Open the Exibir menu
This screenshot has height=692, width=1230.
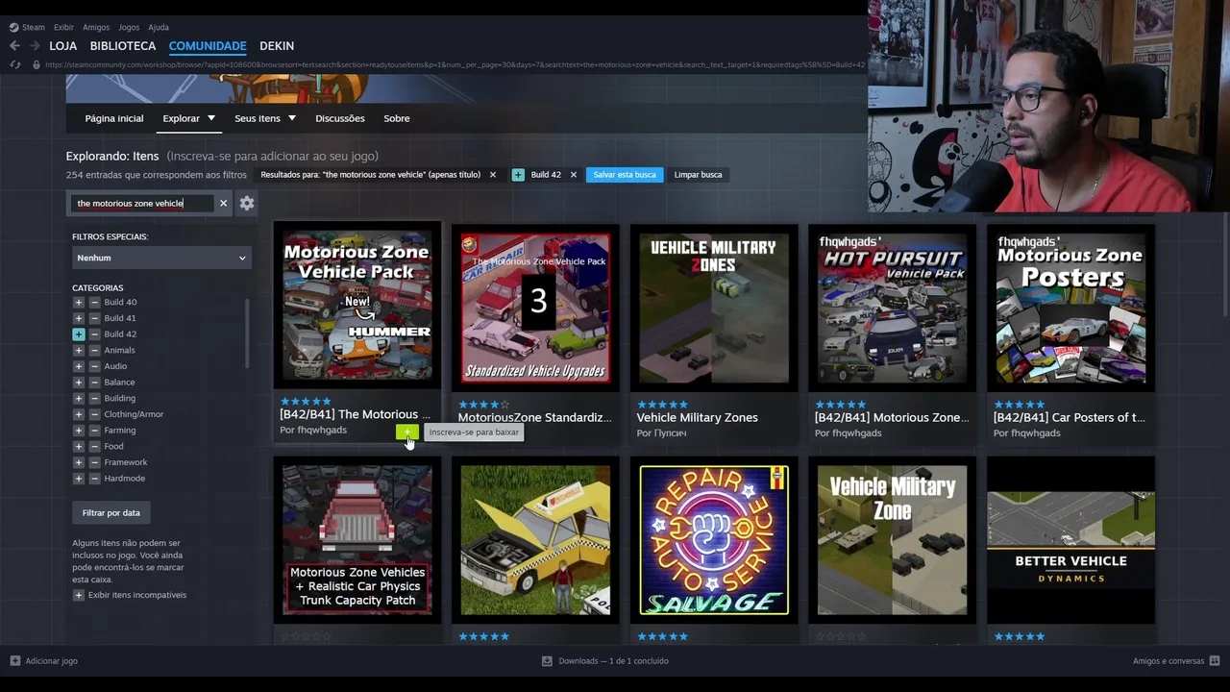click(x=63, y=27)
